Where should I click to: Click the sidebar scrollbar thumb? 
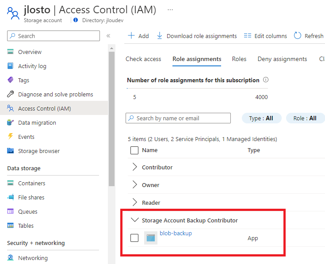point(111,119)
